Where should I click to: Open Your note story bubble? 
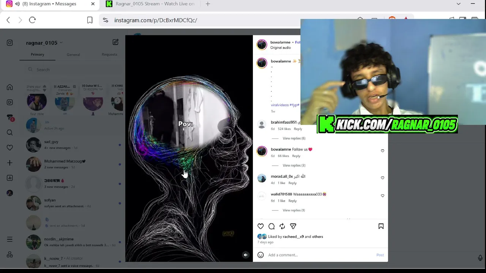37,102
